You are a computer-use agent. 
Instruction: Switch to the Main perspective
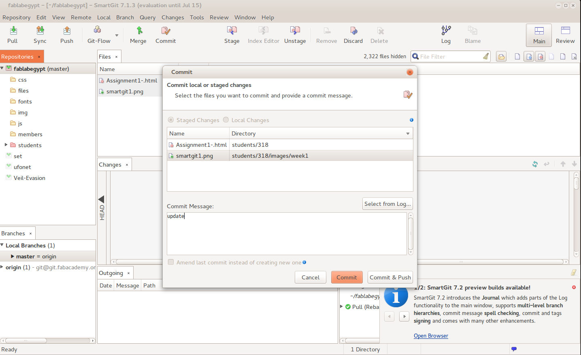pyautogui.click(x=539, y=35)
